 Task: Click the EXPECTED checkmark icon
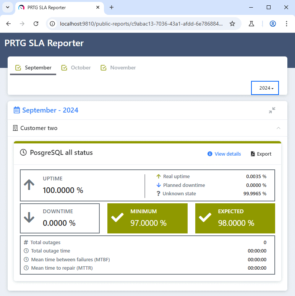click(x=205, y=217)
